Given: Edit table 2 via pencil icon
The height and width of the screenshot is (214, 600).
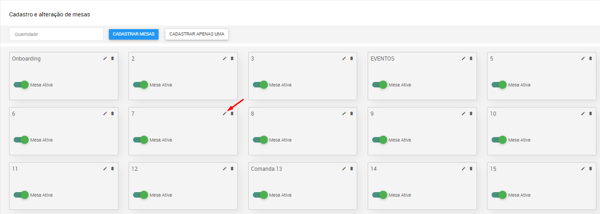Looking at the screenshot, I should (x=225, y=58).
